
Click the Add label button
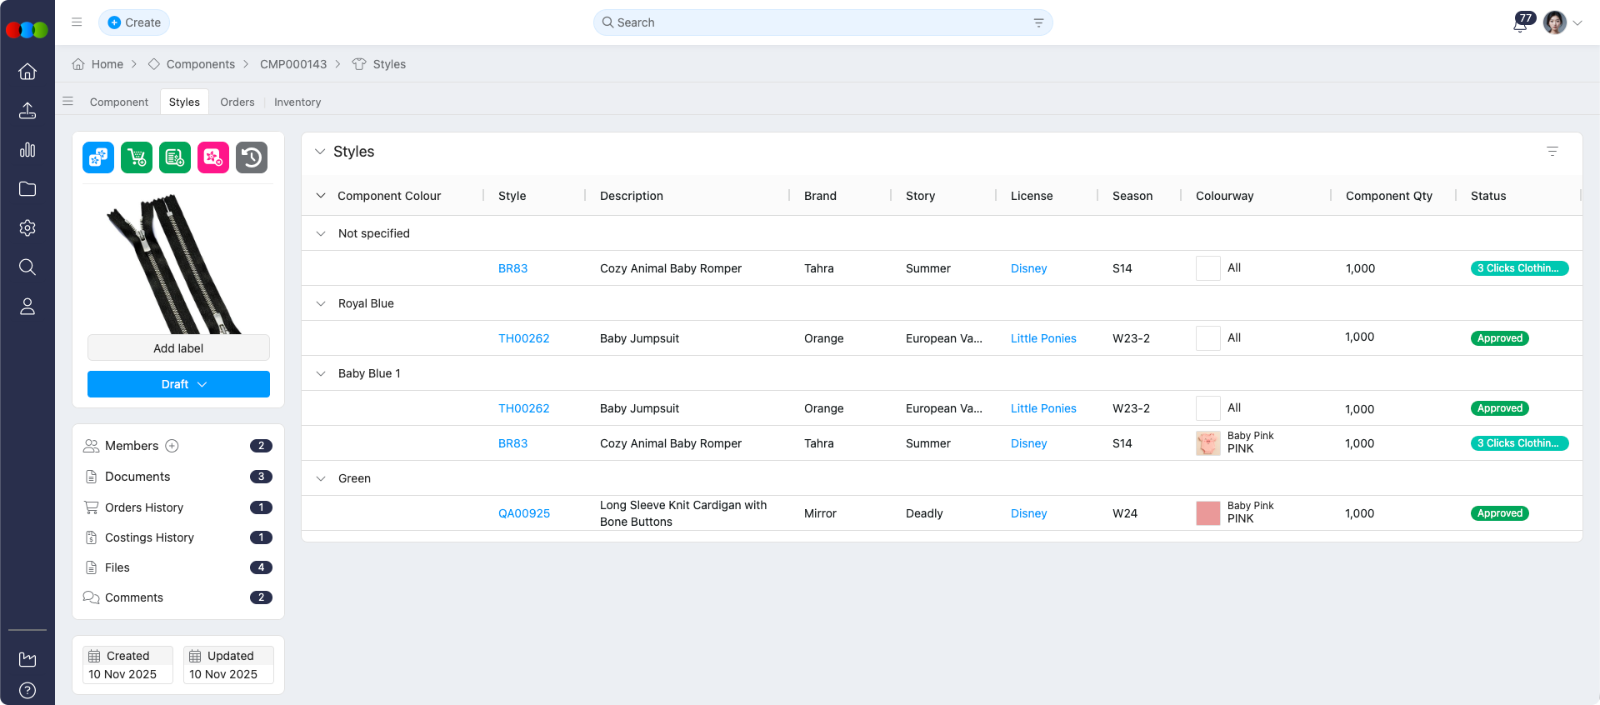pos(178,348)
